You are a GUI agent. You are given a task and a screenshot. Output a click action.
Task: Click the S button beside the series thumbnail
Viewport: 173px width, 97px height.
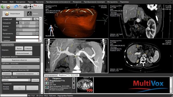pyautogui.click(x=74, y=87)
